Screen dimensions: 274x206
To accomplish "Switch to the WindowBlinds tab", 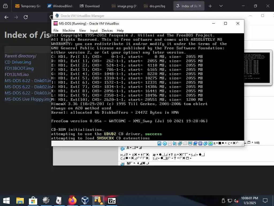I will click(60, 6).
